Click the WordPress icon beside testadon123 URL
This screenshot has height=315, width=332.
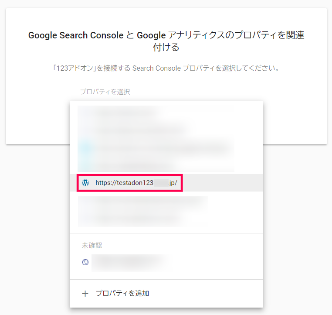pyautogui.click(x=85, y=183)
